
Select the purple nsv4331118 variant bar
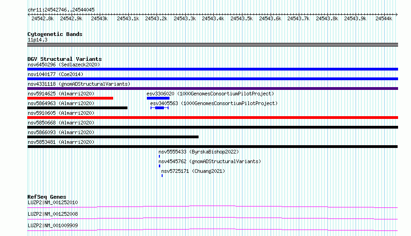coord(212,88)
